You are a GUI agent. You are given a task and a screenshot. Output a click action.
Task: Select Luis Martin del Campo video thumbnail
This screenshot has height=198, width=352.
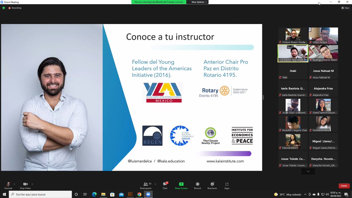293,53
